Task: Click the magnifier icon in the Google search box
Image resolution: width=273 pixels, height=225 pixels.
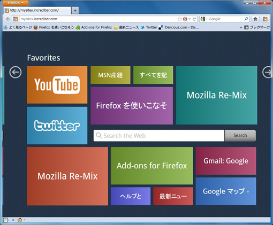Action: (246, 19)
